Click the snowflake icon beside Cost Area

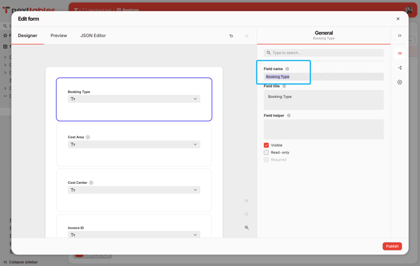point(88,137)
